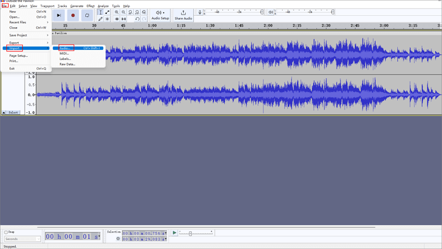Open the main time display format arrow
The width and height of the screenshot is (442, 249).
pos(99,236)
